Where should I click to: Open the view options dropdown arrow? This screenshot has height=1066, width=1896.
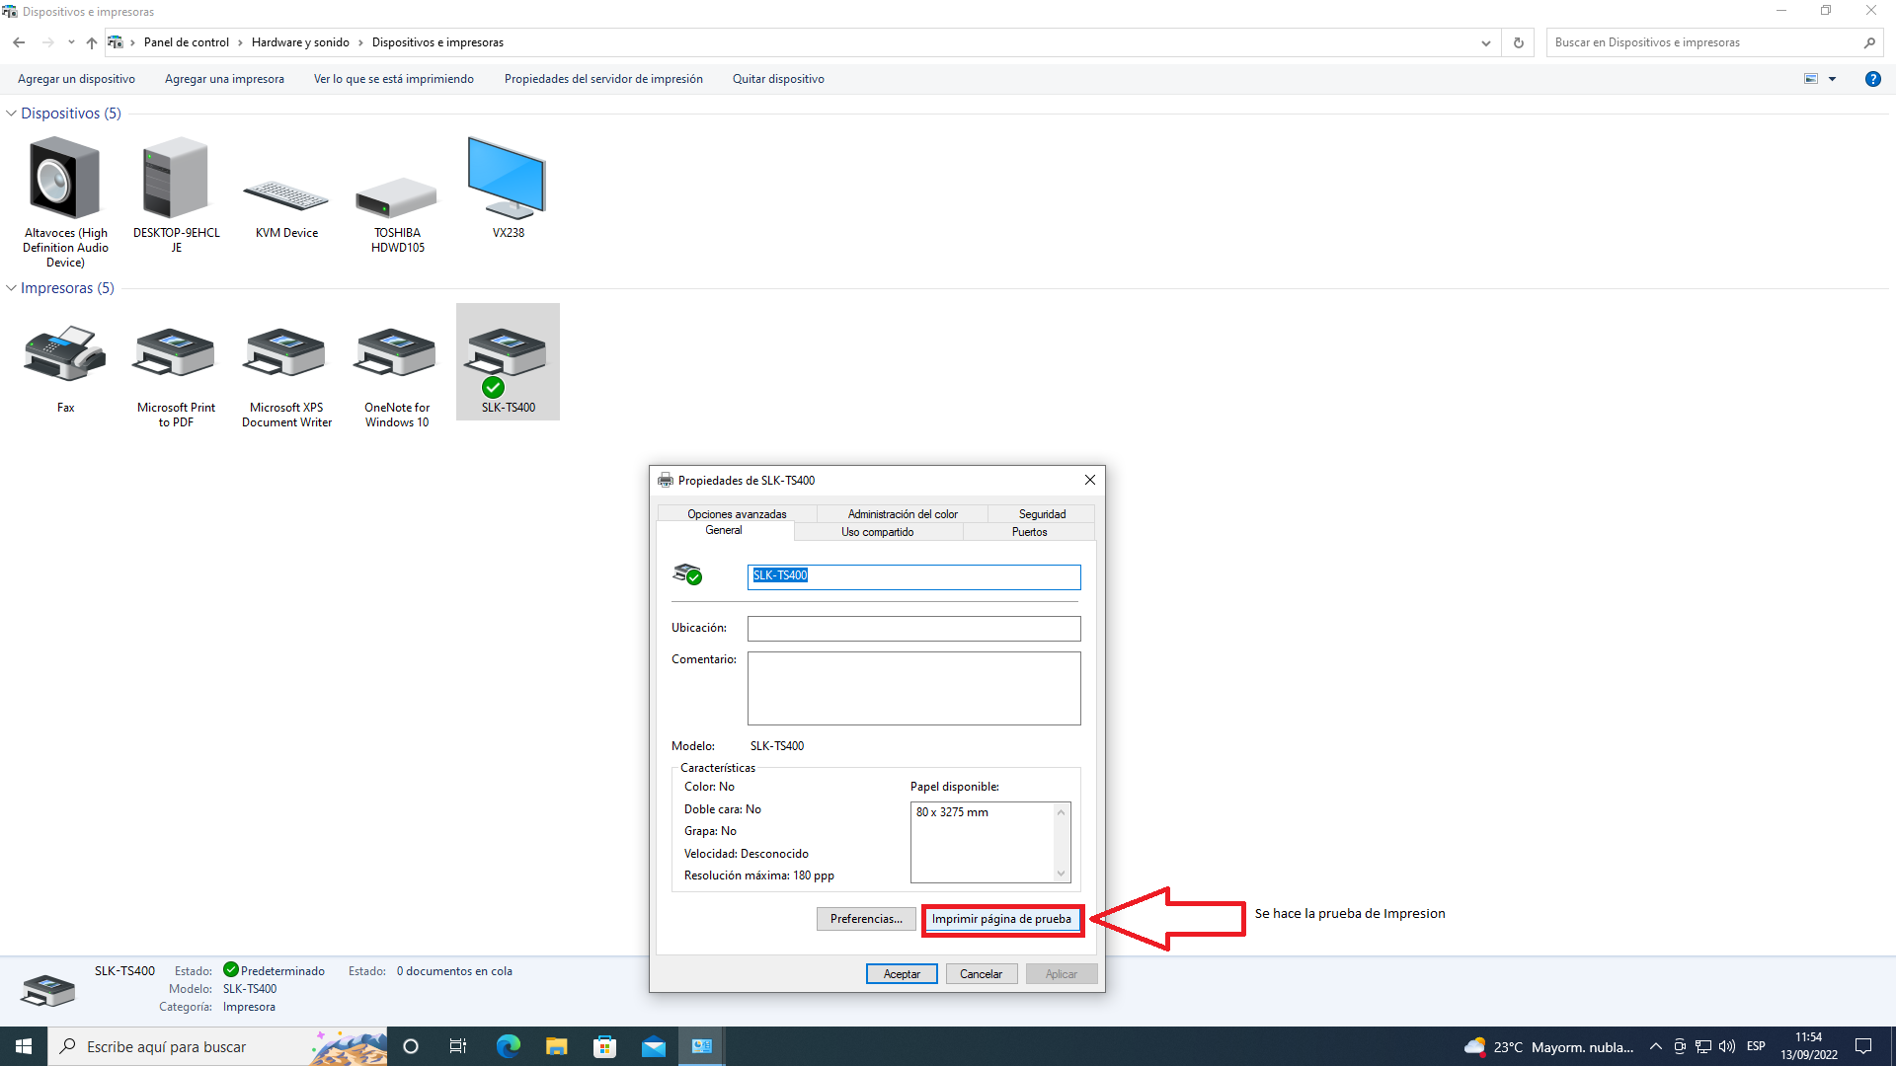(1832, 79)
